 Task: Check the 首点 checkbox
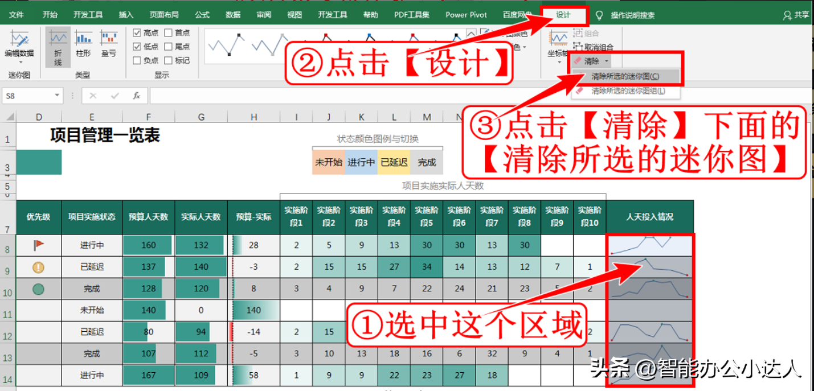pyautogui.click(x=168, y=33)
